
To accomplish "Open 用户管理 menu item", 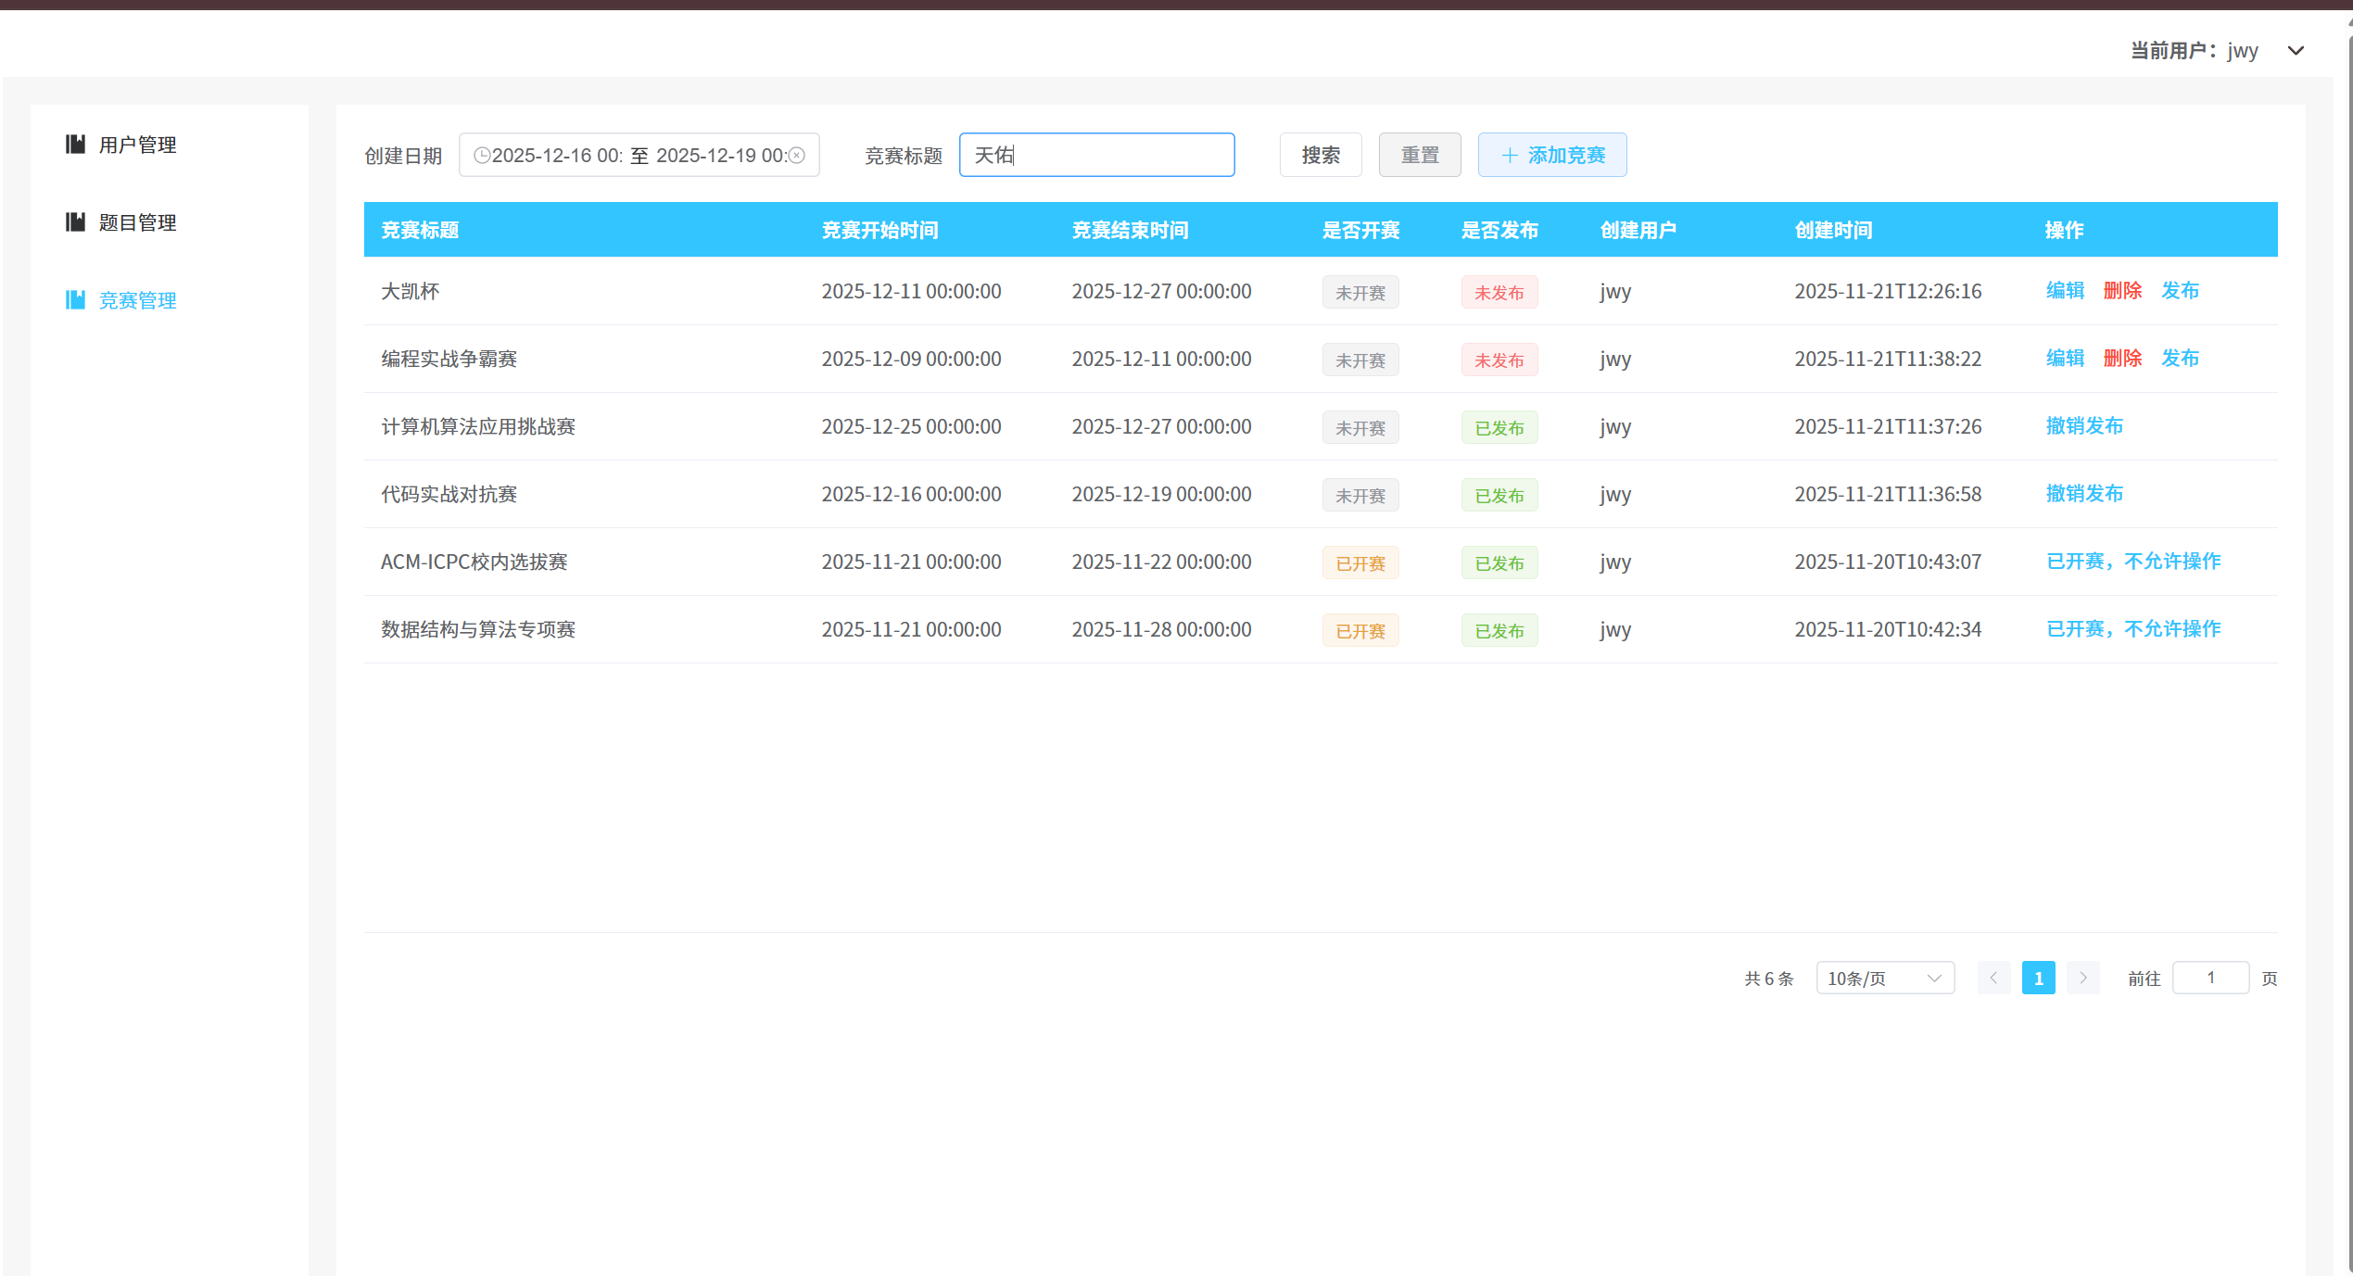I will pyautogui.click(x=137, y=145).
